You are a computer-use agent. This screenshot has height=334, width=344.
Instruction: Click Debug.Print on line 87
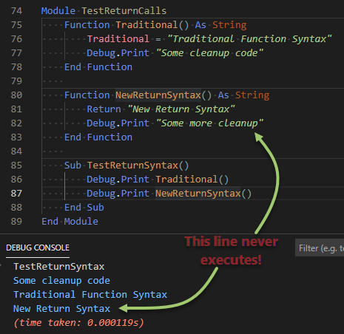[x=118, y=194]
